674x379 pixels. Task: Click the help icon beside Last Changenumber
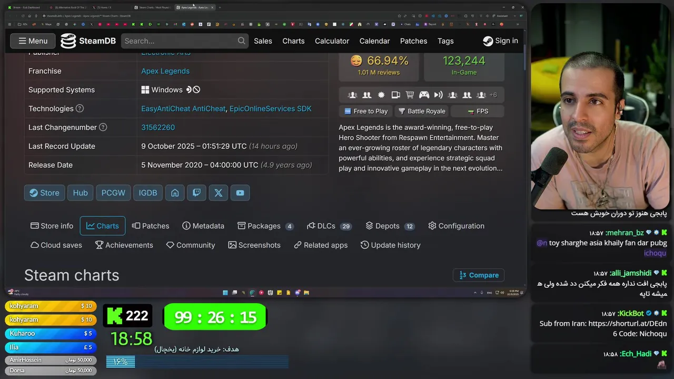pos(103,127)
